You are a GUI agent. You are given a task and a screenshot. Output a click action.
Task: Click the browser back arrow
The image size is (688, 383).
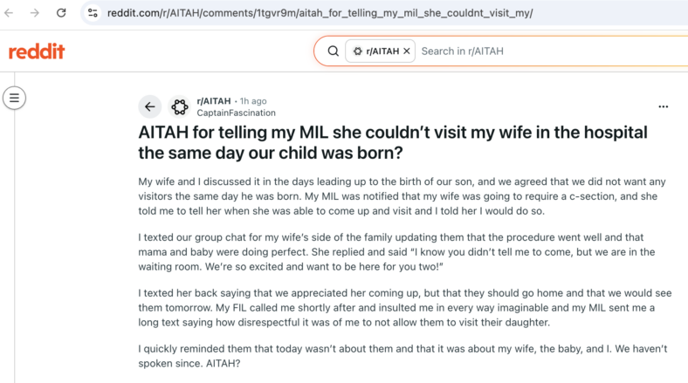click(9, 13)
